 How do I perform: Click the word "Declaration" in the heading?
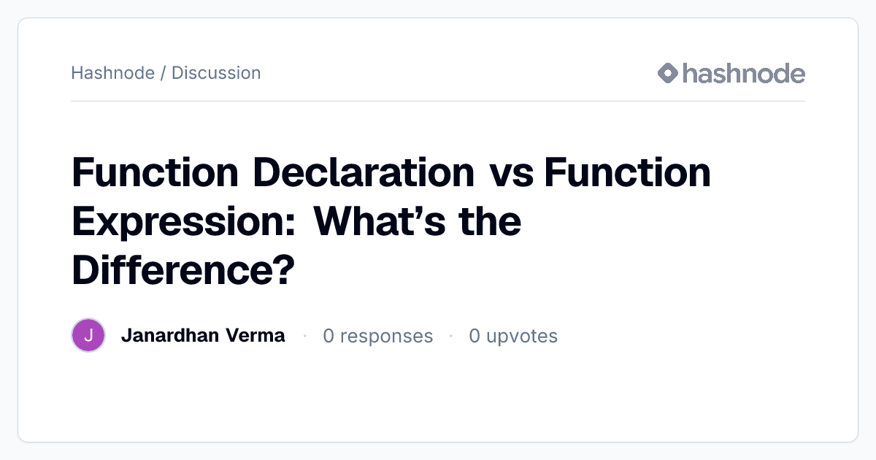click(363, 173)
